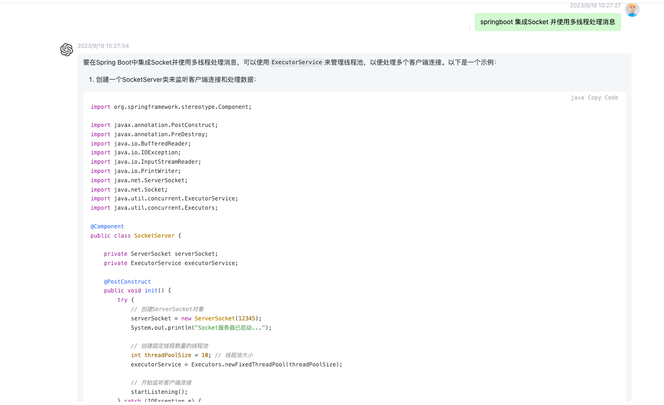
Task: Click the private ServerSocket serverSocket field line
Action: 161,254
